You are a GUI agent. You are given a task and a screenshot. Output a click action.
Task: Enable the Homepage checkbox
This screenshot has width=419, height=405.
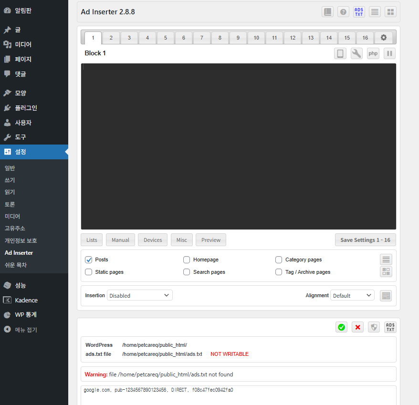point(187,260)
